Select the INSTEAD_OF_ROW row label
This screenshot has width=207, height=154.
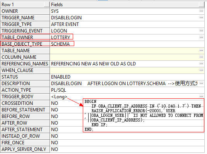[25, 136]
